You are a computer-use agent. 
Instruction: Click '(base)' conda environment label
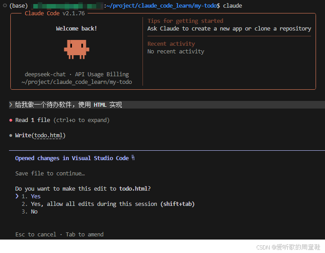[x=18, y=5]
